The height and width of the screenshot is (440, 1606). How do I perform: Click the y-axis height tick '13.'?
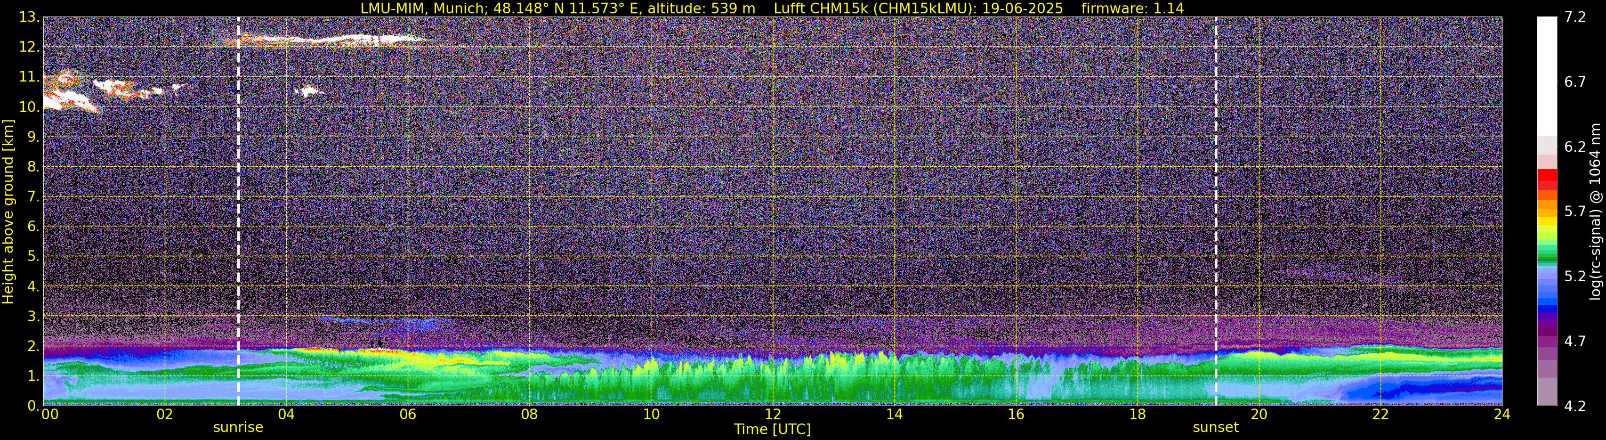pyautogui.click(x=29, y=17)
